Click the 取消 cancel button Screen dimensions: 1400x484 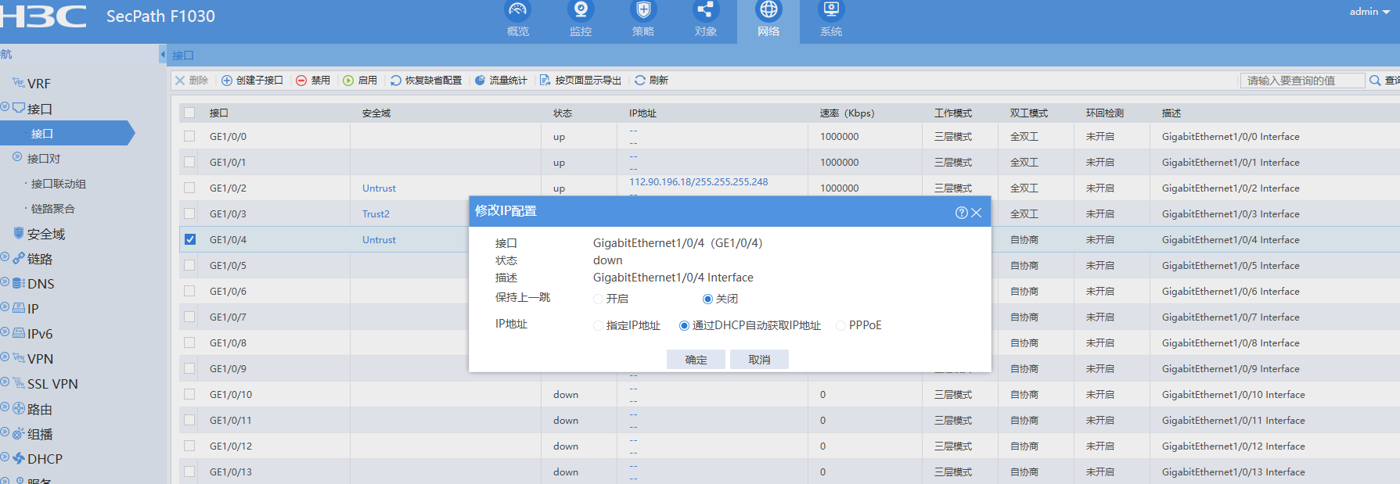coord(759,360)
